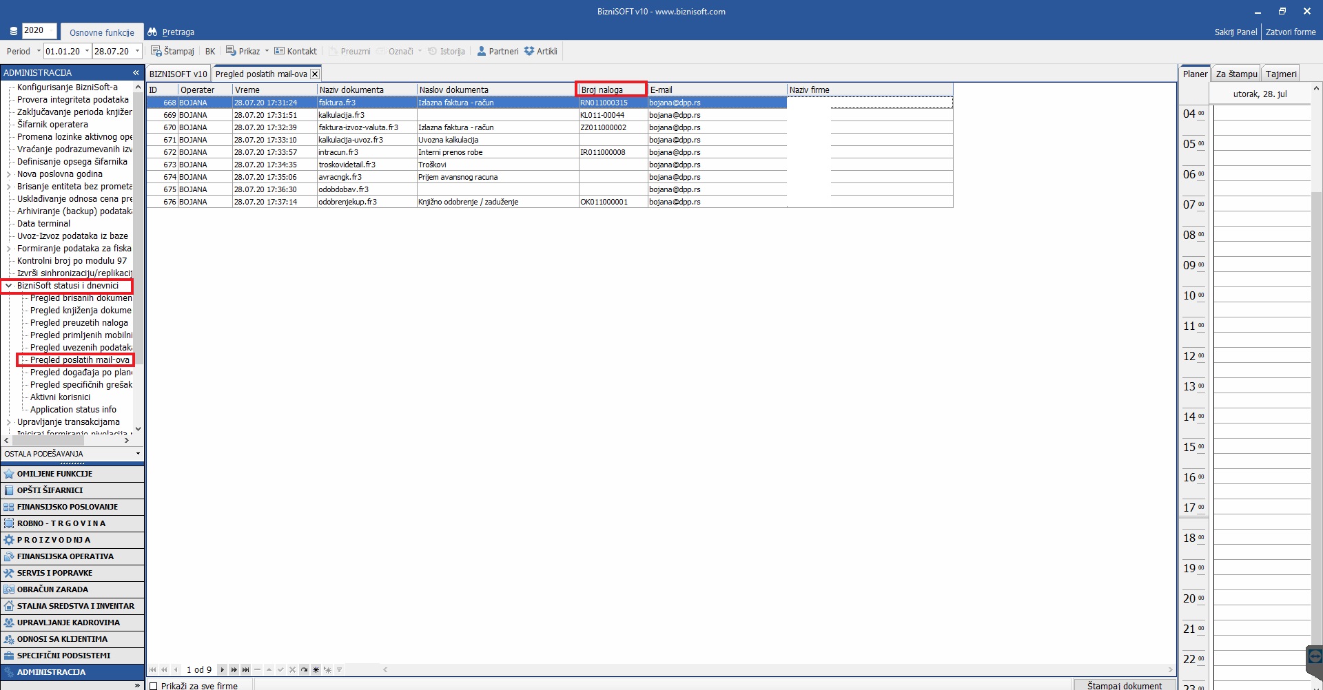Switch to the Planer tab
The width and height of the screenshot is (1323, 690).
pyautogui.click(x=1195, y=74)
